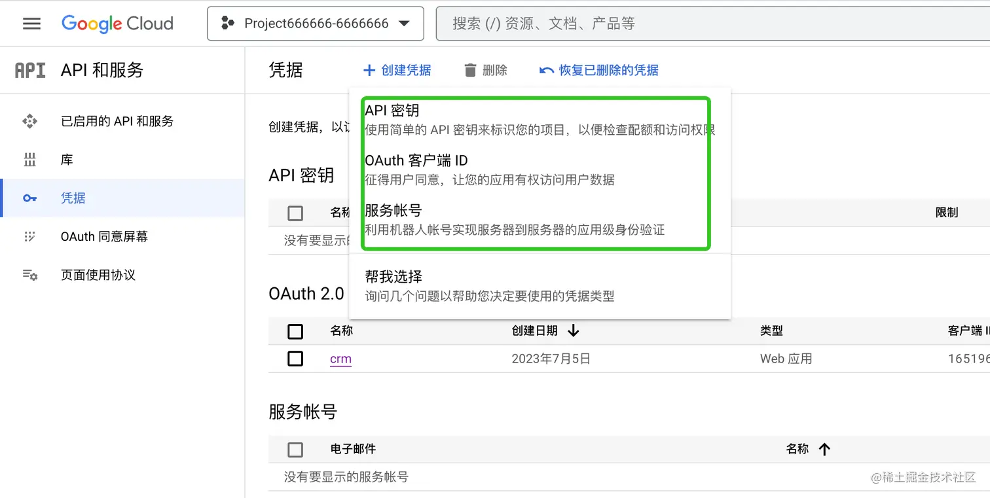Select 凭据 in the sidebar
Viewport: 990px width, 498px height.
[x=122, y=198]
